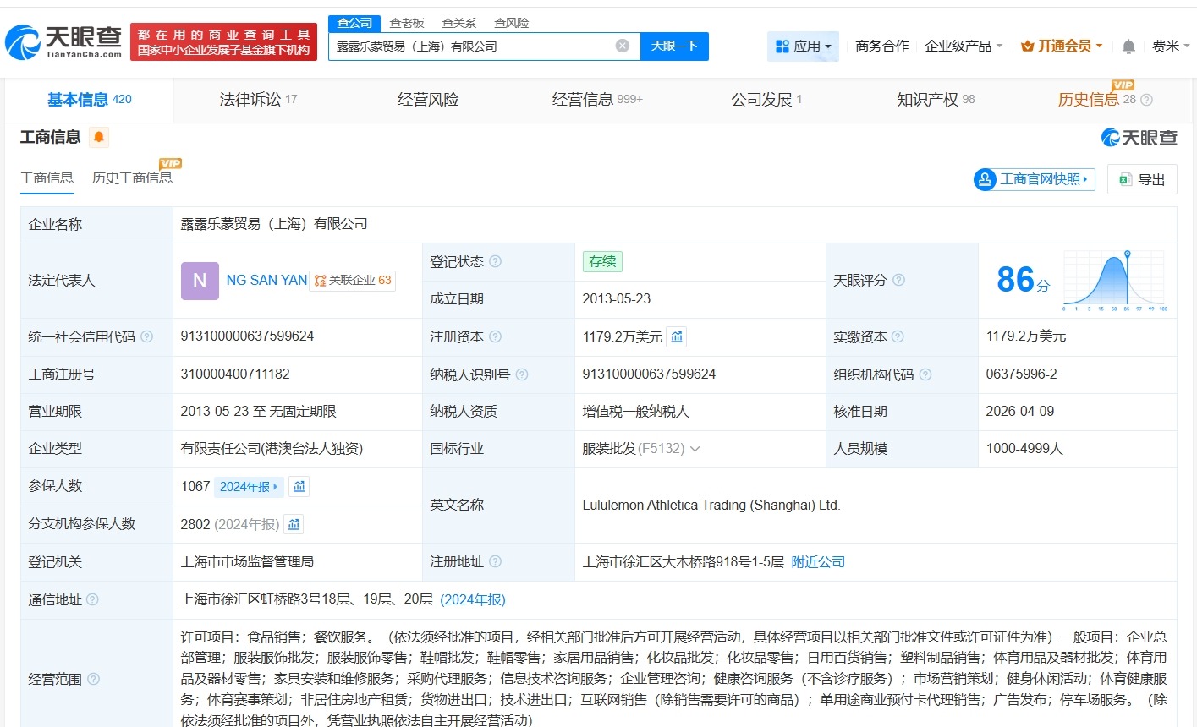Open the 附近公司 link
Image resolution: width=1197 pixels, height=727 pixels.
[x=818, y=562]
